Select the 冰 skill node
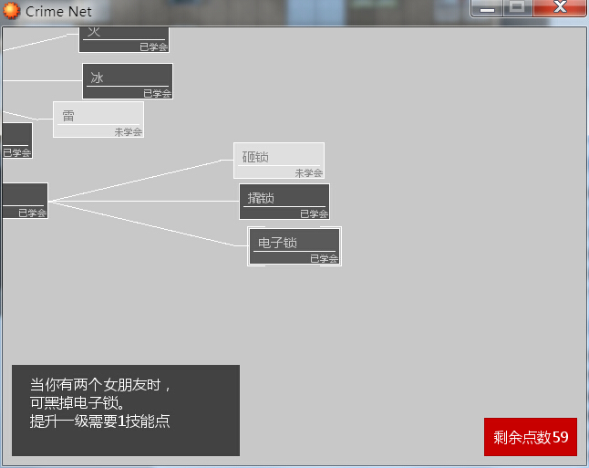 128,81
